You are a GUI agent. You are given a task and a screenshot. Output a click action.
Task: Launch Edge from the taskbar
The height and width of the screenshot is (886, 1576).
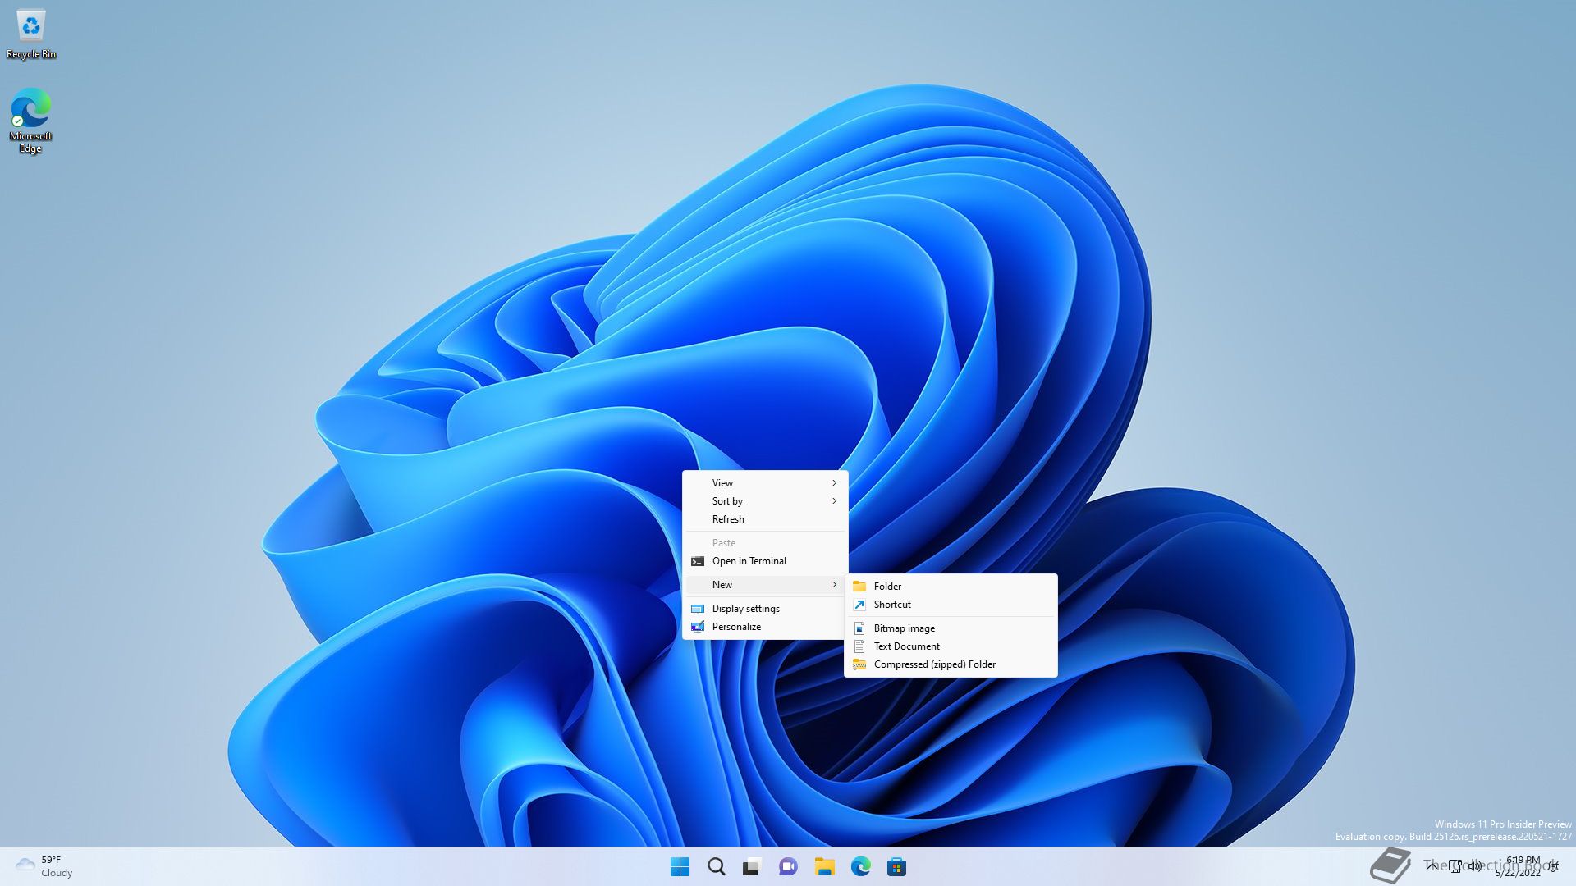[860, 866]
